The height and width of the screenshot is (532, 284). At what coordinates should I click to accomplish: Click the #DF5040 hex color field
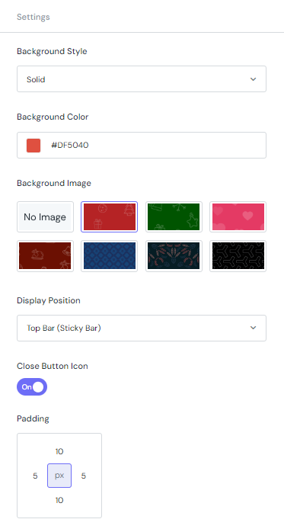142,146
